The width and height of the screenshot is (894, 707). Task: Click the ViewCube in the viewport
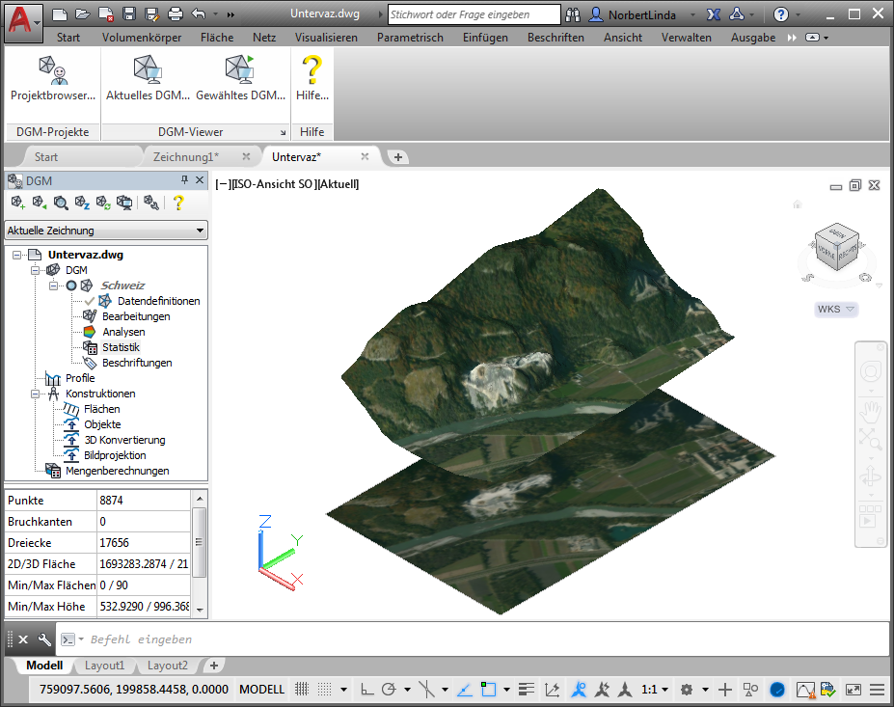(x=835, y=247)
